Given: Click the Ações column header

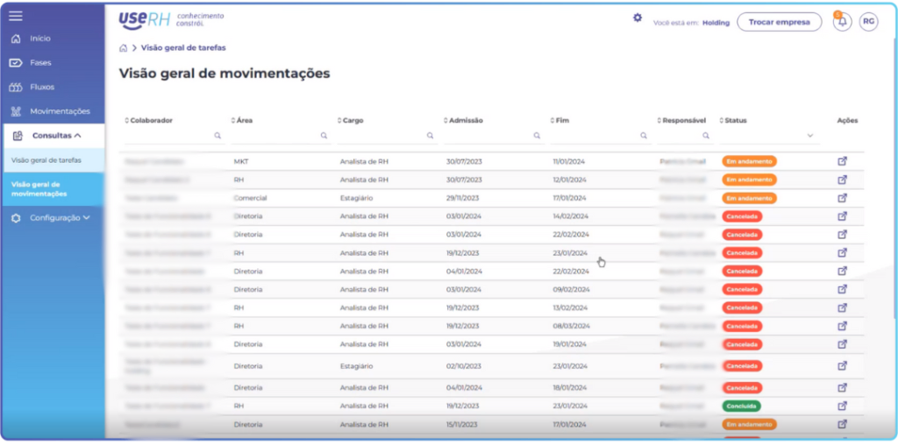Looking at the screenshot, I should pyautogui.click(x=848, y=121).
